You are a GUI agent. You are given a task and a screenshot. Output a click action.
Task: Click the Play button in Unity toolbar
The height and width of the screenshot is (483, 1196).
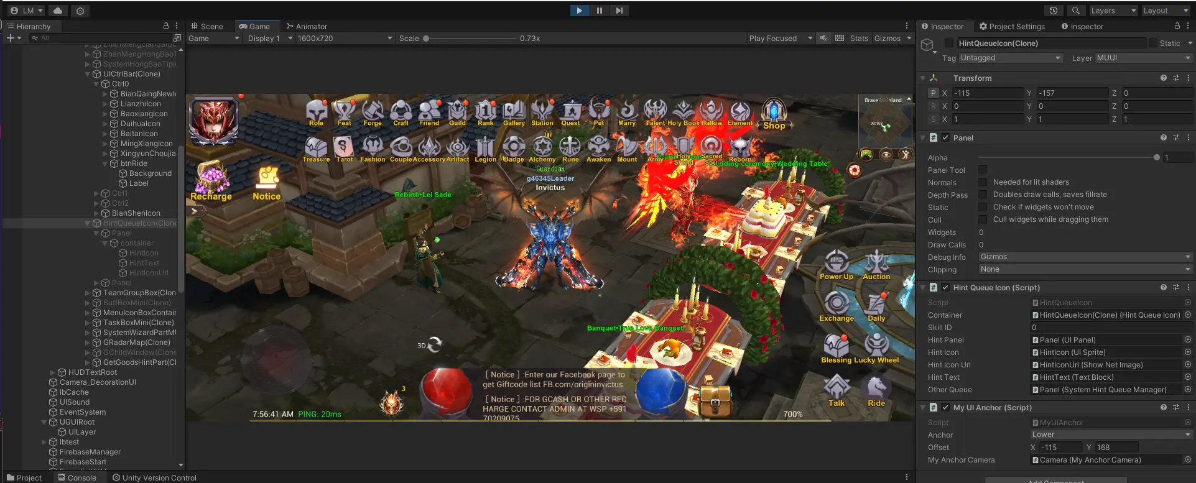pos(579,11)
